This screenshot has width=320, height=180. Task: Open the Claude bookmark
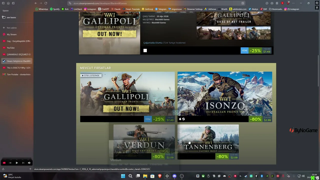[x=116, y=9]
